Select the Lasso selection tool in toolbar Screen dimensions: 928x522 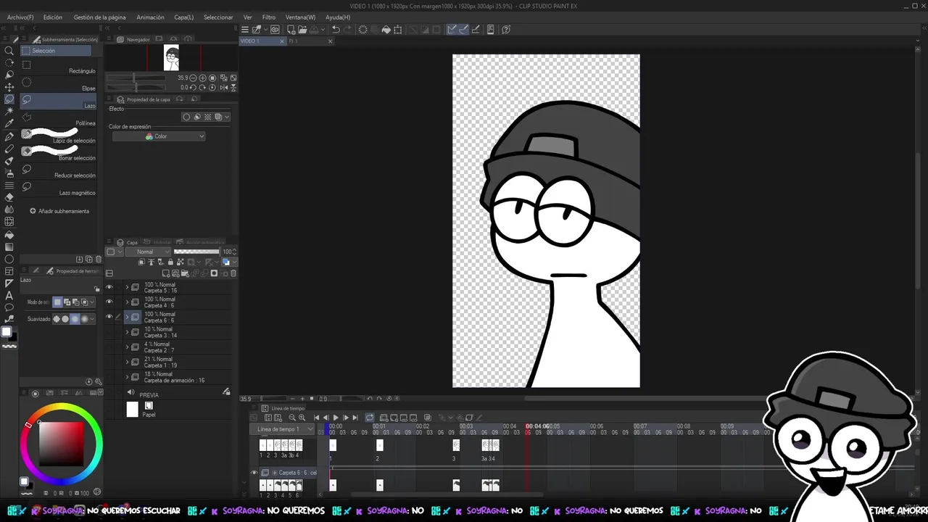(x=9, y=99)
